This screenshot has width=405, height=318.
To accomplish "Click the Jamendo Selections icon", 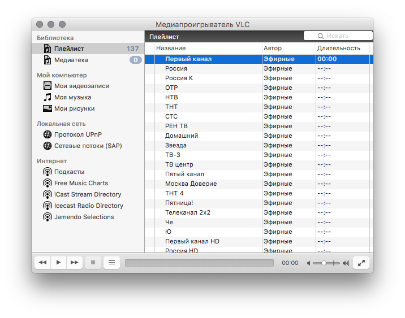I will pyautogui.click(x=48, y=217).
